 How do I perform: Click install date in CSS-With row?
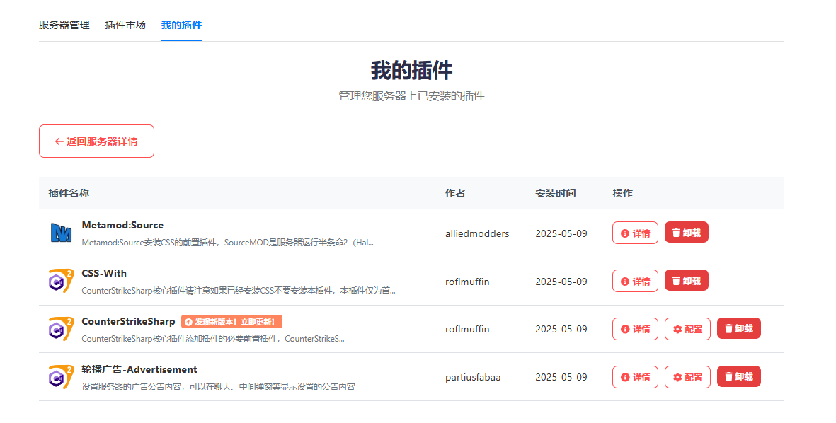pos(561,282)
